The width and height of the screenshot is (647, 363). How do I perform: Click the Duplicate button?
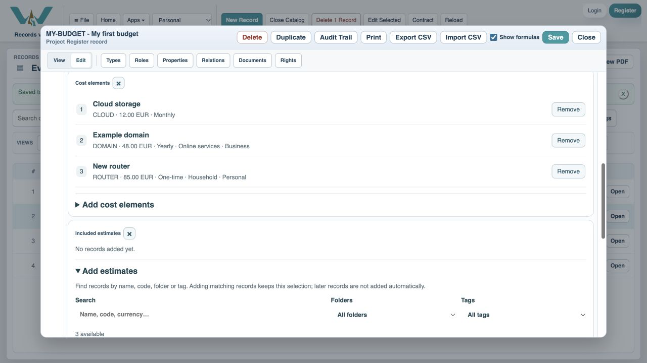(x=291, y=37)
